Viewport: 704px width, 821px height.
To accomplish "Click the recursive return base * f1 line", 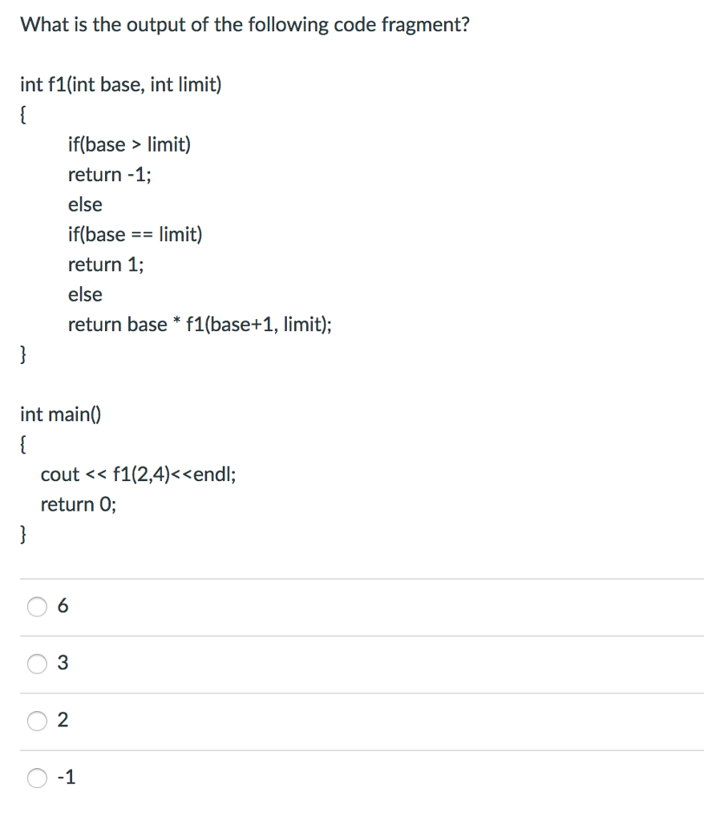I will [200, 324].
